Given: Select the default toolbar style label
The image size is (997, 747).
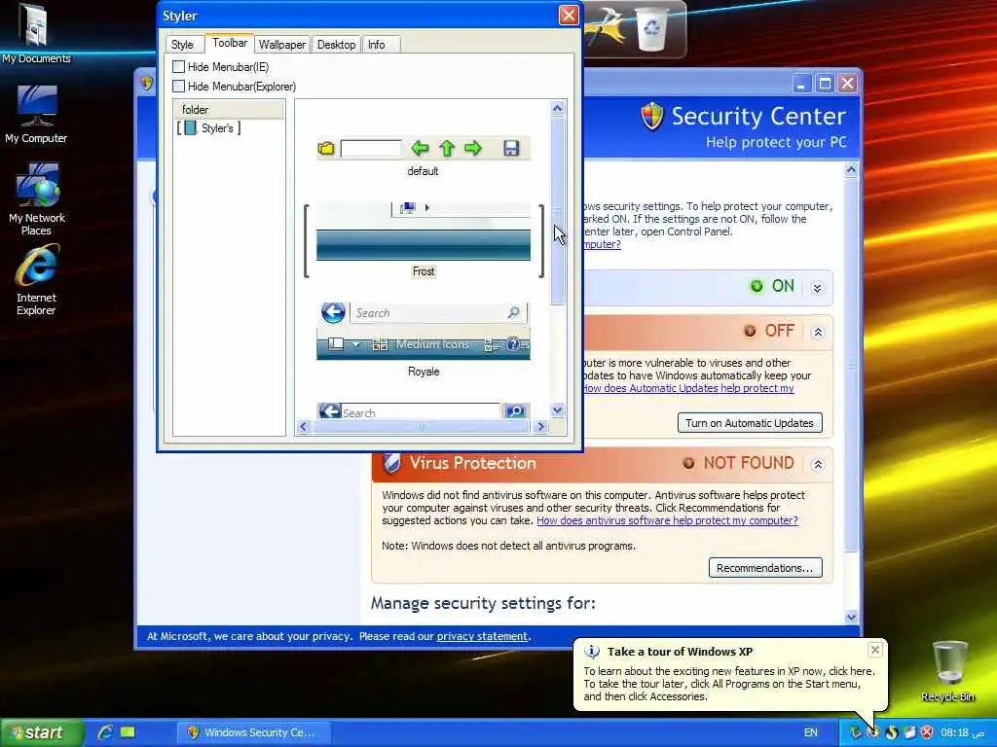Looking at the screenshot, I should (423, 171).
